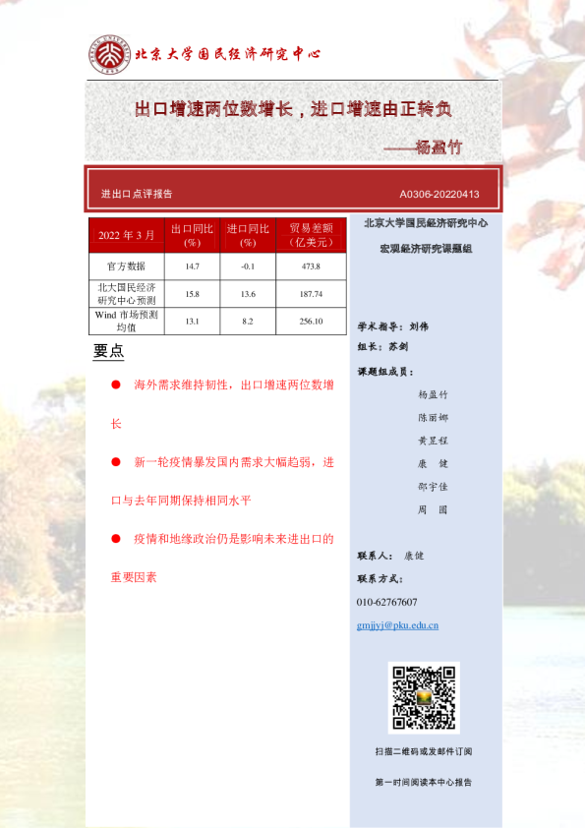The height and width of the screenshot is (828, 585).
Task: Click the 出口同比 column header
Action: point(192,235)
